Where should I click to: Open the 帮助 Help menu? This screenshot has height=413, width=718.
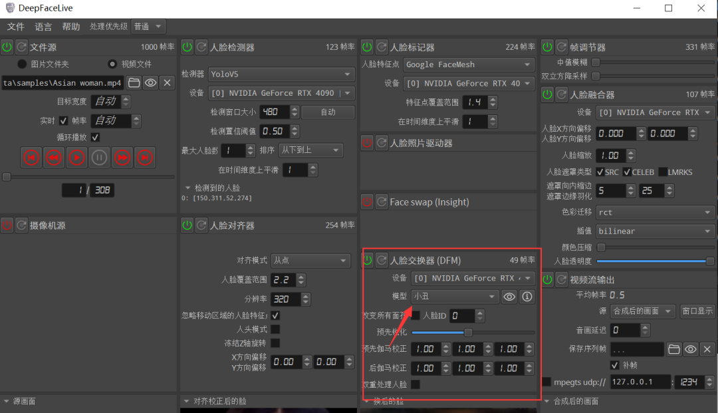point(70,27)
